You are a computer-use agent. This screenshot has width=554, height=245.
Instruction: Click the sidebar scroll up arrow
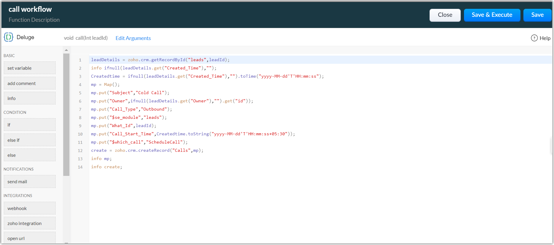coord(66,50)
